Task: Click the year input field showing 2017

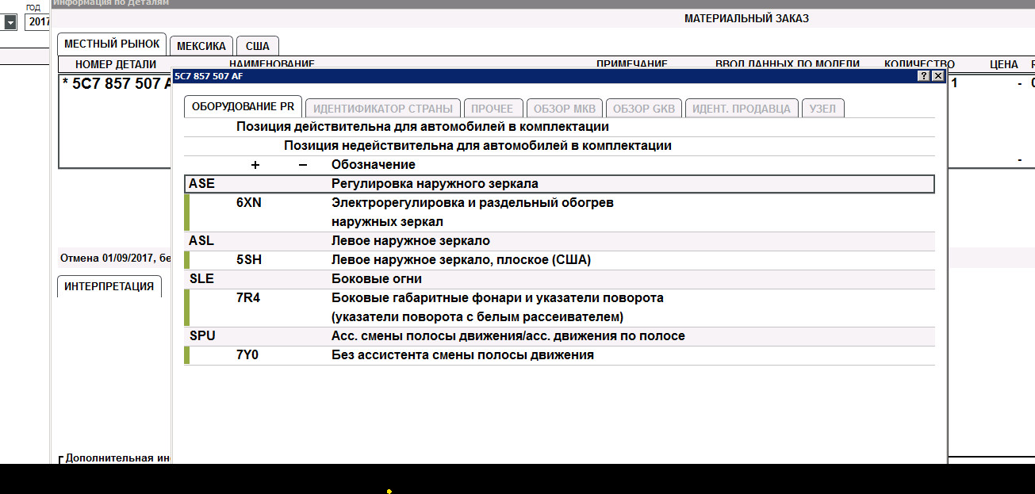Action: click(x=37, y=22)
